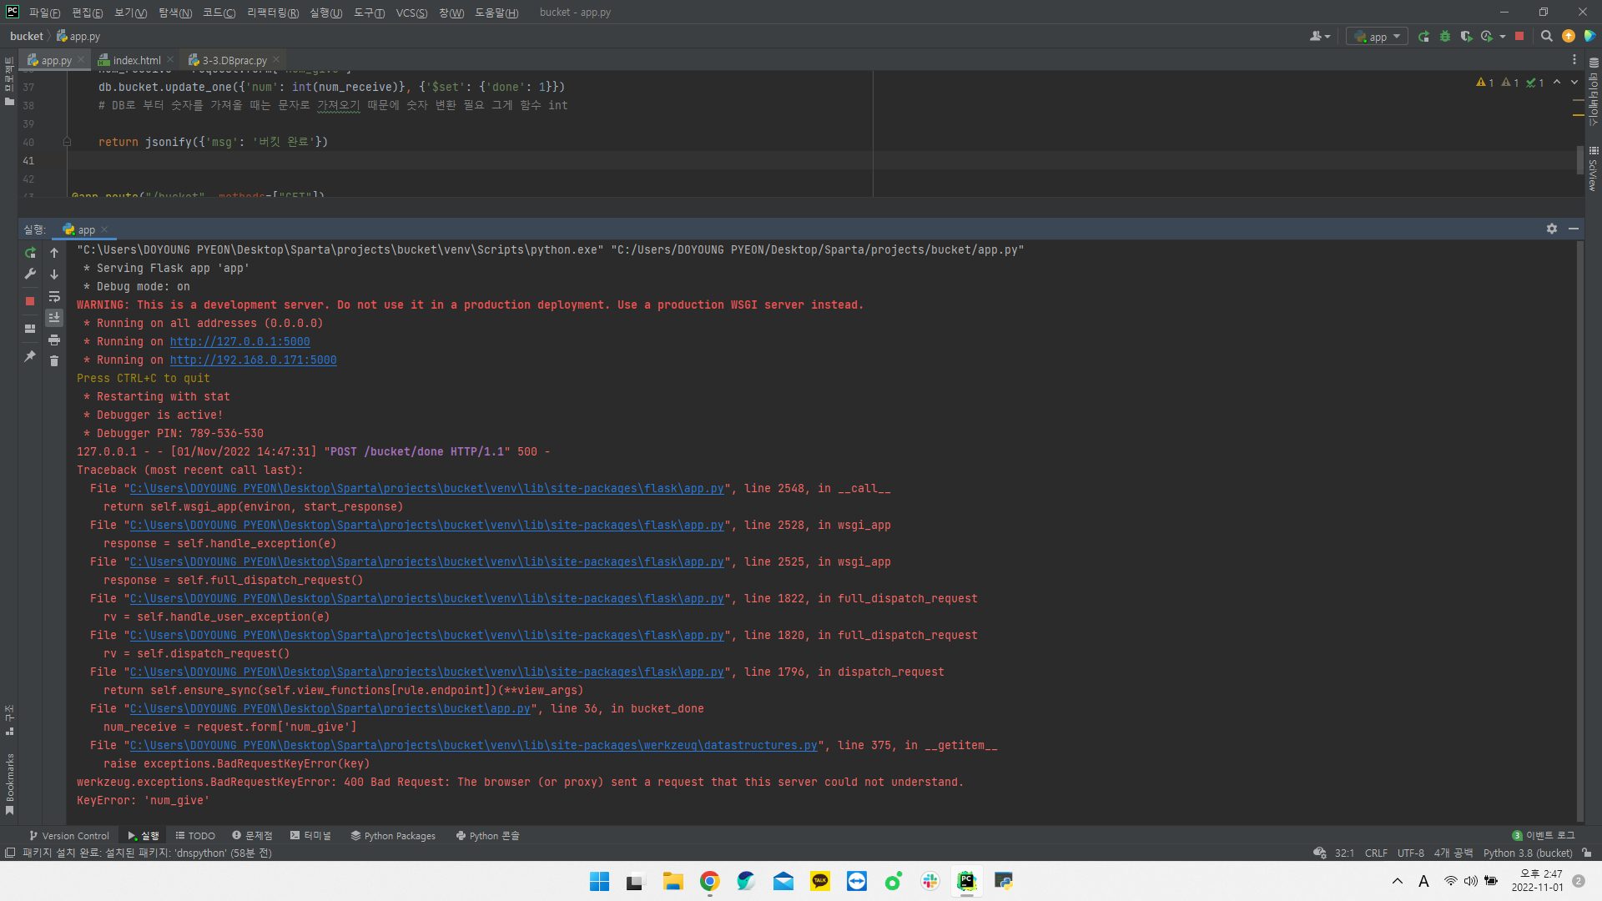Collapse code fold at line 40
This screenshot has width=1602, height=901.
(67, 142)
